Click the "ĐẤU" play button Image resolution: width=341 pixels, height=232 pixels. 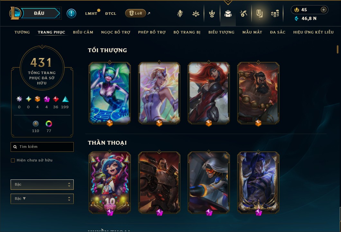point(40,13)
